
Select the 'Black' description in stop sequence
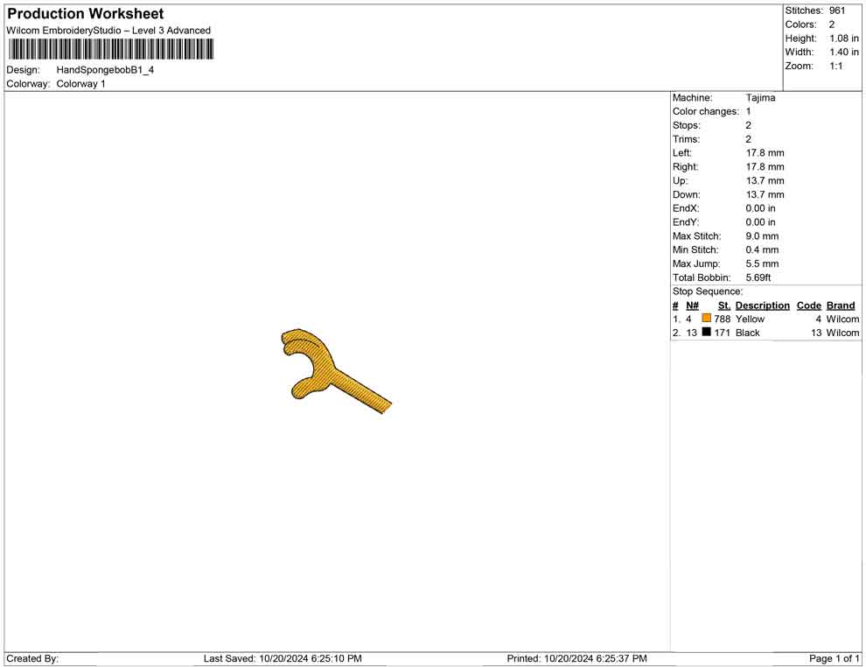pyautogui.click(x=748, y=333)
